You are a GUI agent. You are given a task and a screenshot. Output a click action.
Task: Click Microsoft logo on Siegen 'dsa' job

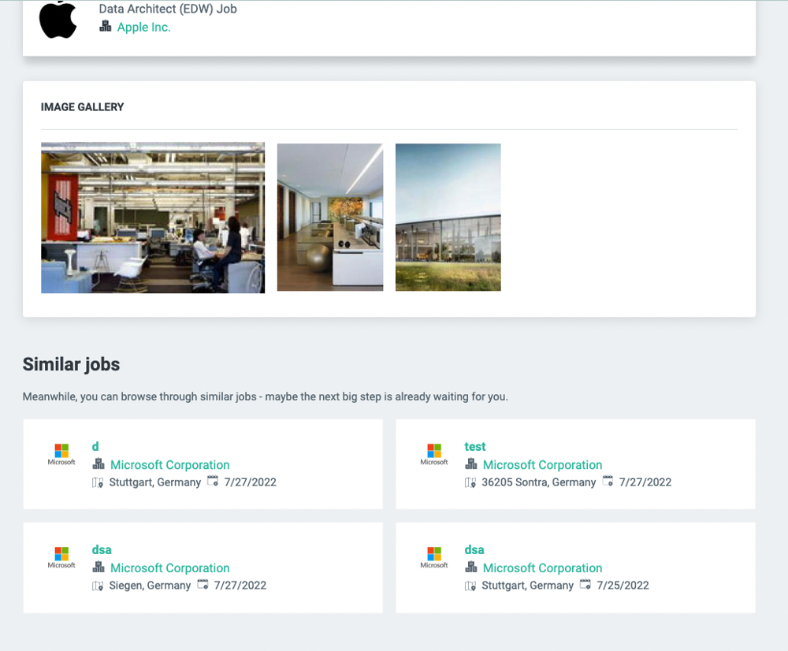[61, 557]
